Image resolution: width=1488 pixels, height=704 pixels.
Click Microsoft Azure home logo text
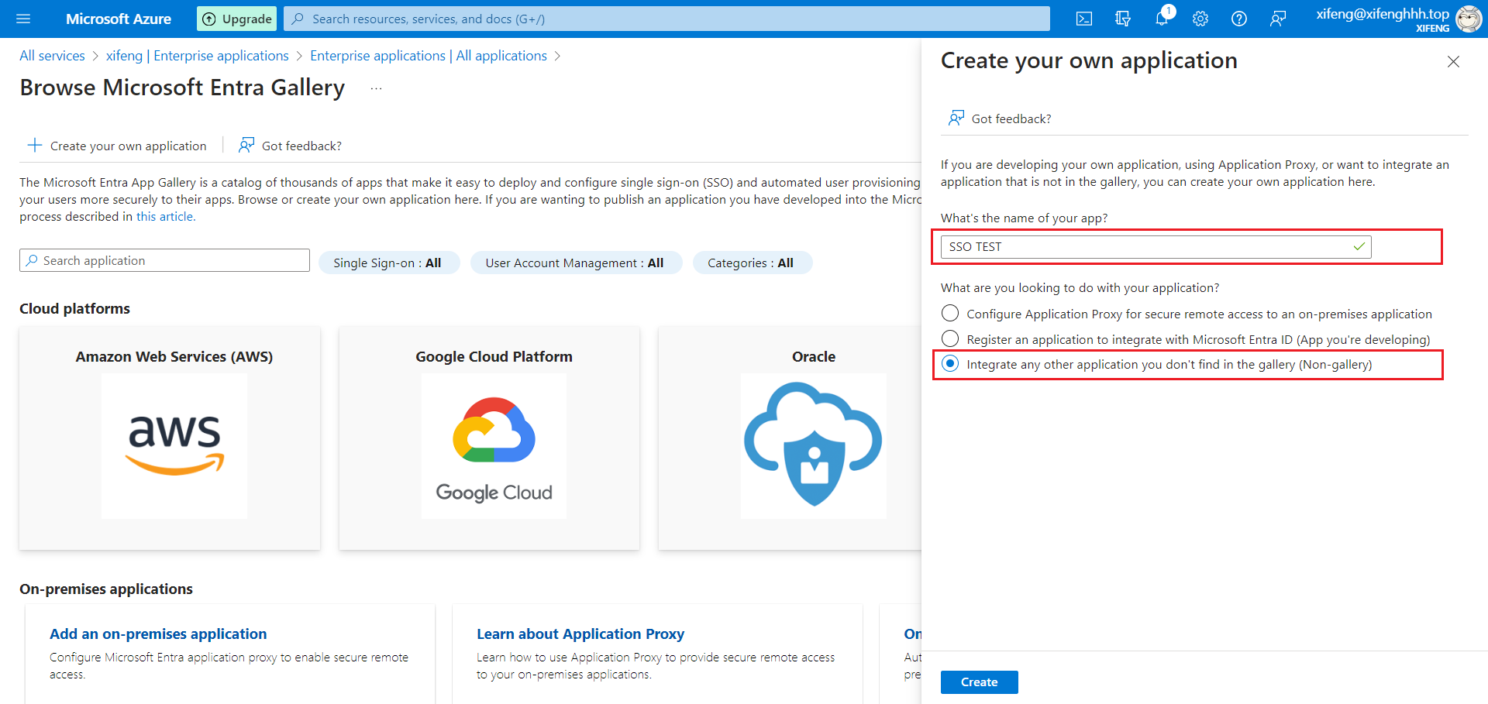tap(119, 19)
